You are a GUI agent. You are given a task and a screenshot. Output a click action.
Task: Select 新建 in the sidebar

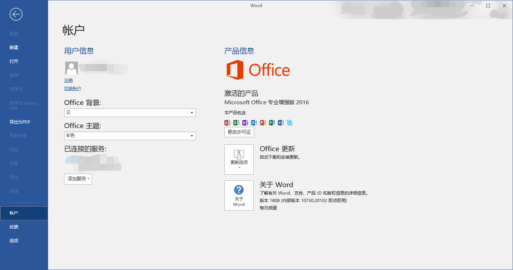click(x=24, y=48)
